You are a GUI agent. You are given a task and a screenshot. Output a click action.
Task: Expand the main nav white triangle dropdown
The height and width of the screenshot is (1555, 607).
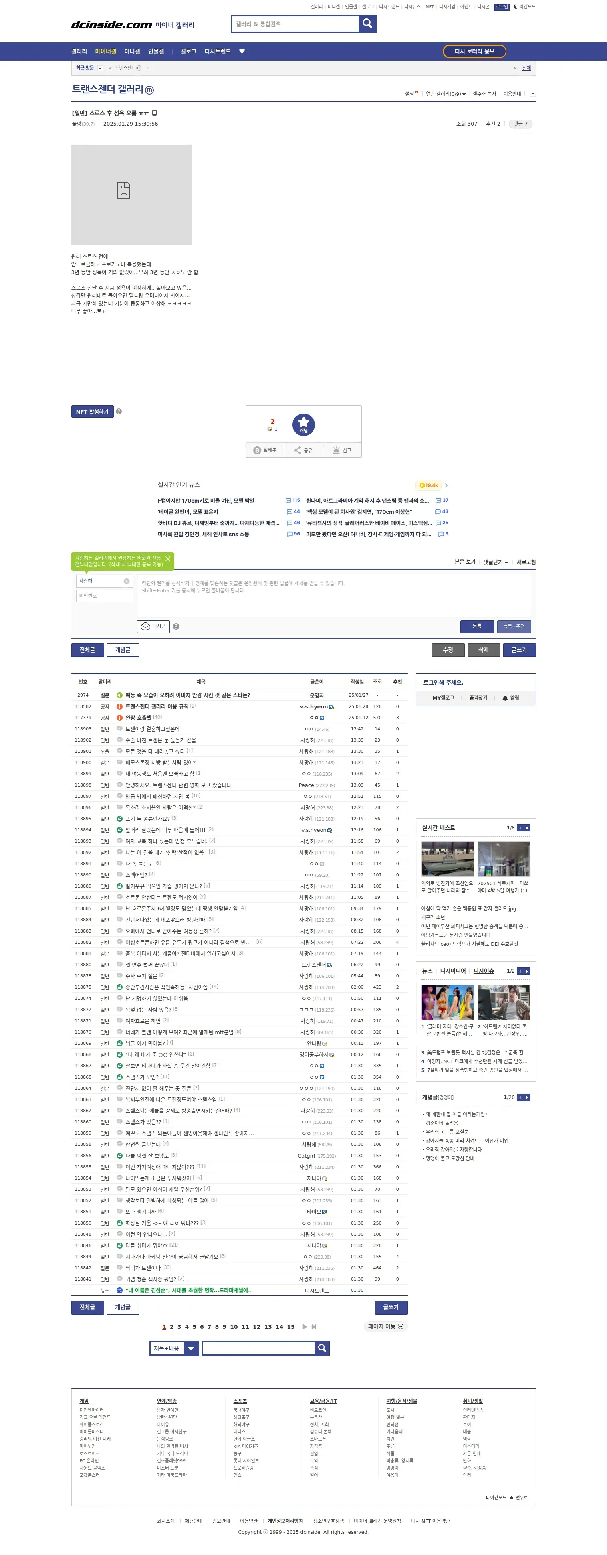[x=242, y=51]
